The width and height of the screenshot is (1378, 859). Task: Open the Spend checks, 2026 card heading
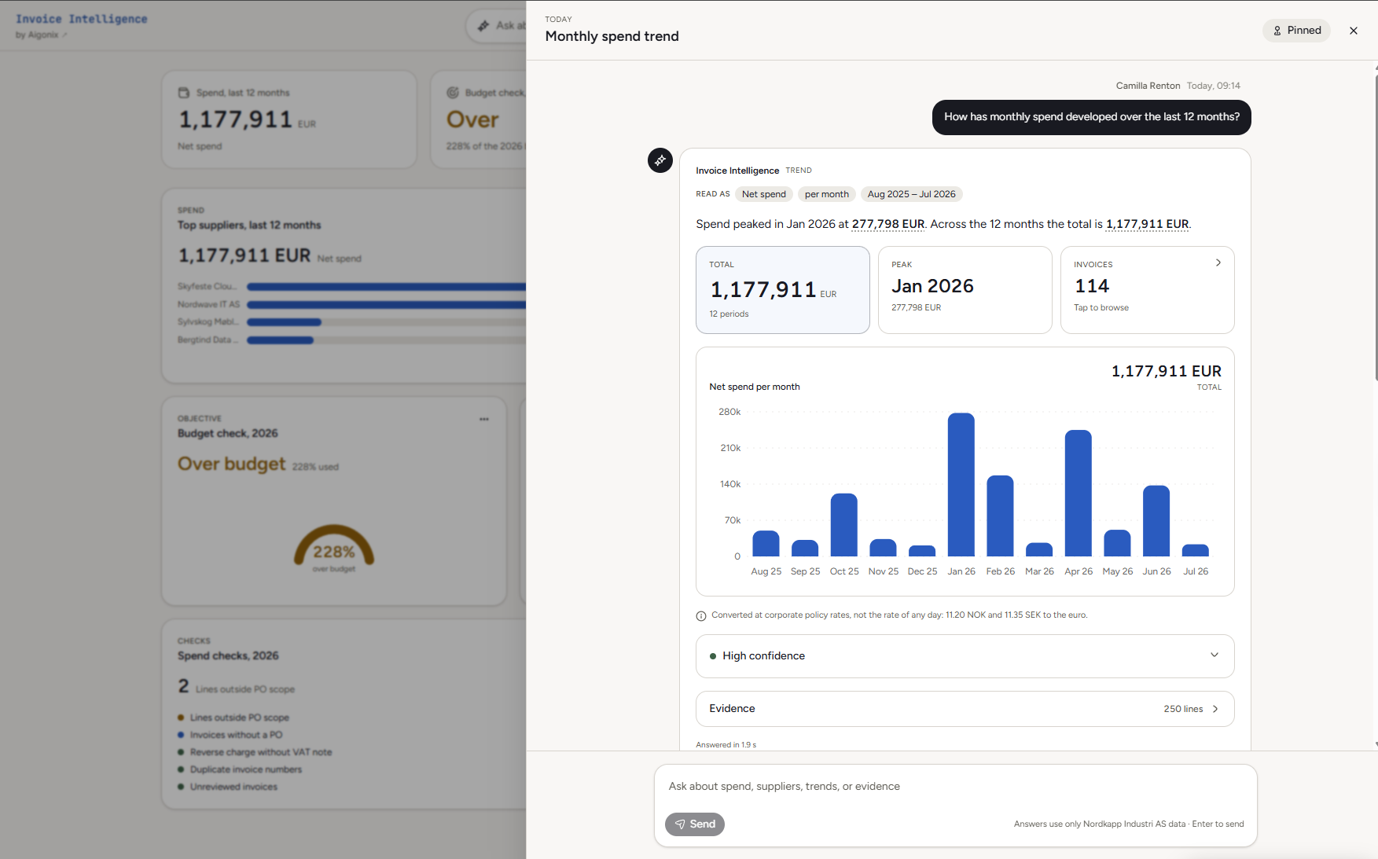click(228, 656)
